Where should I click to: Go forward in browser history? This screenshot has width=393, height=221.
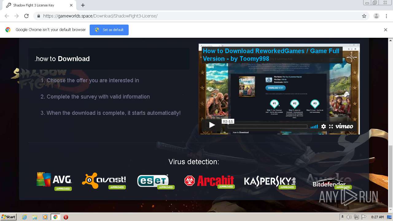[17, 16]
